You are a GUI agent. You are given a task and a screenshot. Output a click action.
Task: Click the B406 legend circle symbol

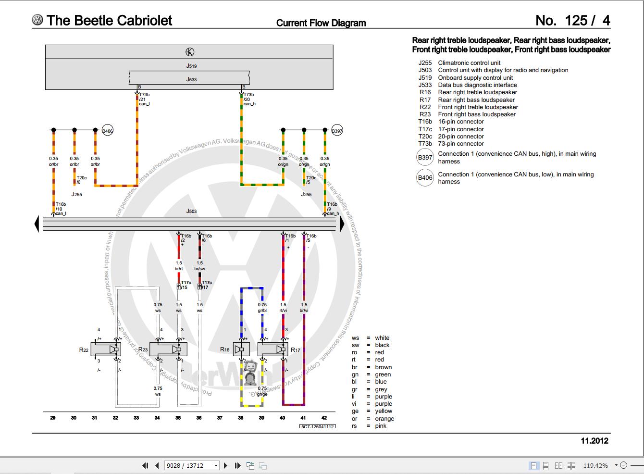point(425,178)
